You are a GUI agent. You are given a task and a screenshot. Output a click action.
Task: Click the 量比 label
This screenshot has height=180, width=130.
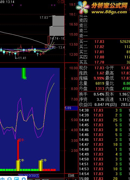coord(110,83)
